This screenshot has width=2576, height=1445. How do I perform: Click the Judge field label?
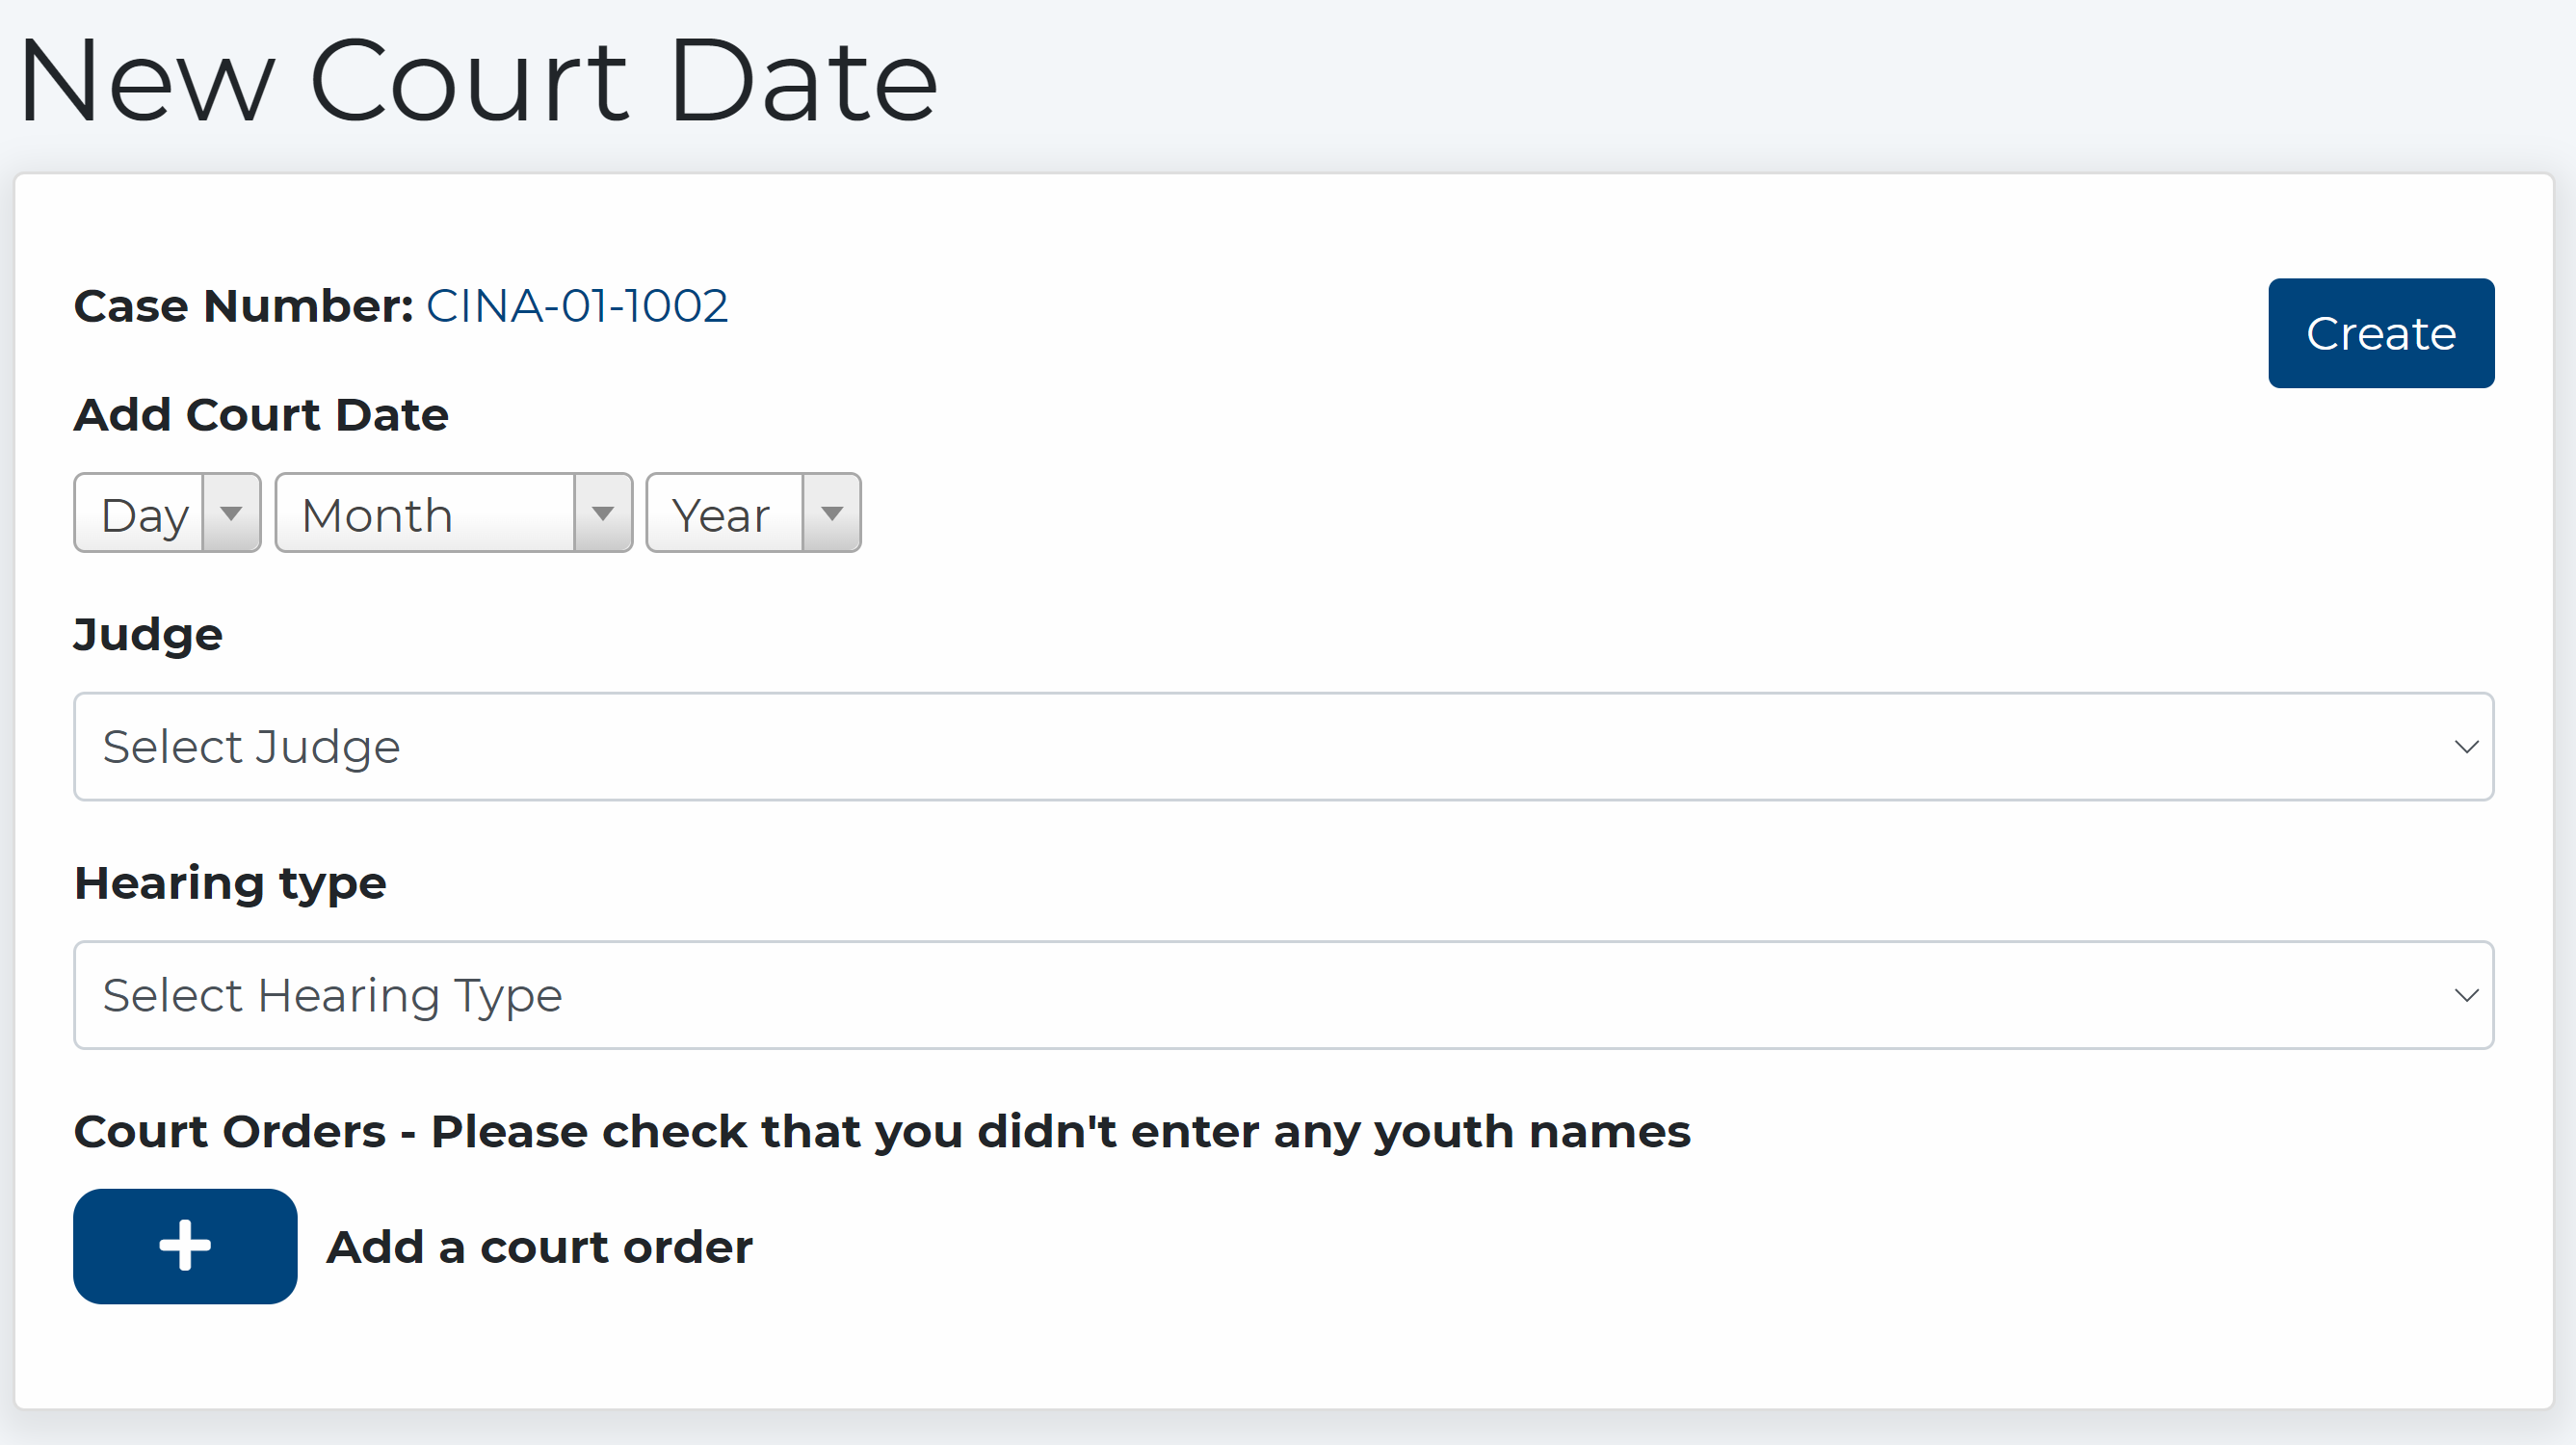(x=147, y=634)
